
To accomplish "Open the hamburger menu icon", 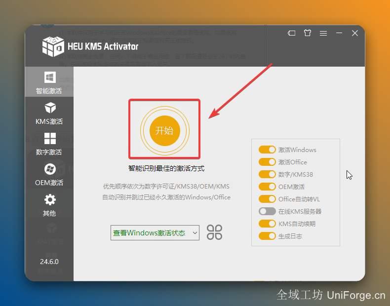I will 323,33.
